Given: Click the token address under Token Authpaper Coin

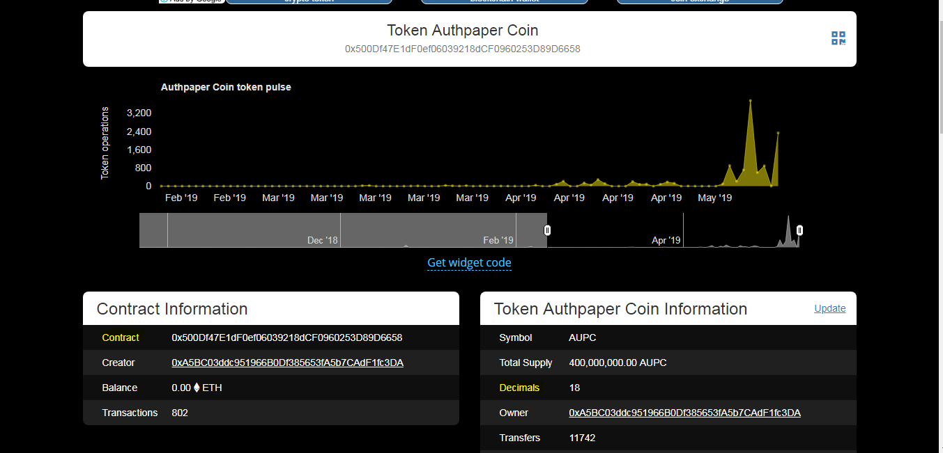Looking at the screenshot, I should point(462,49).
